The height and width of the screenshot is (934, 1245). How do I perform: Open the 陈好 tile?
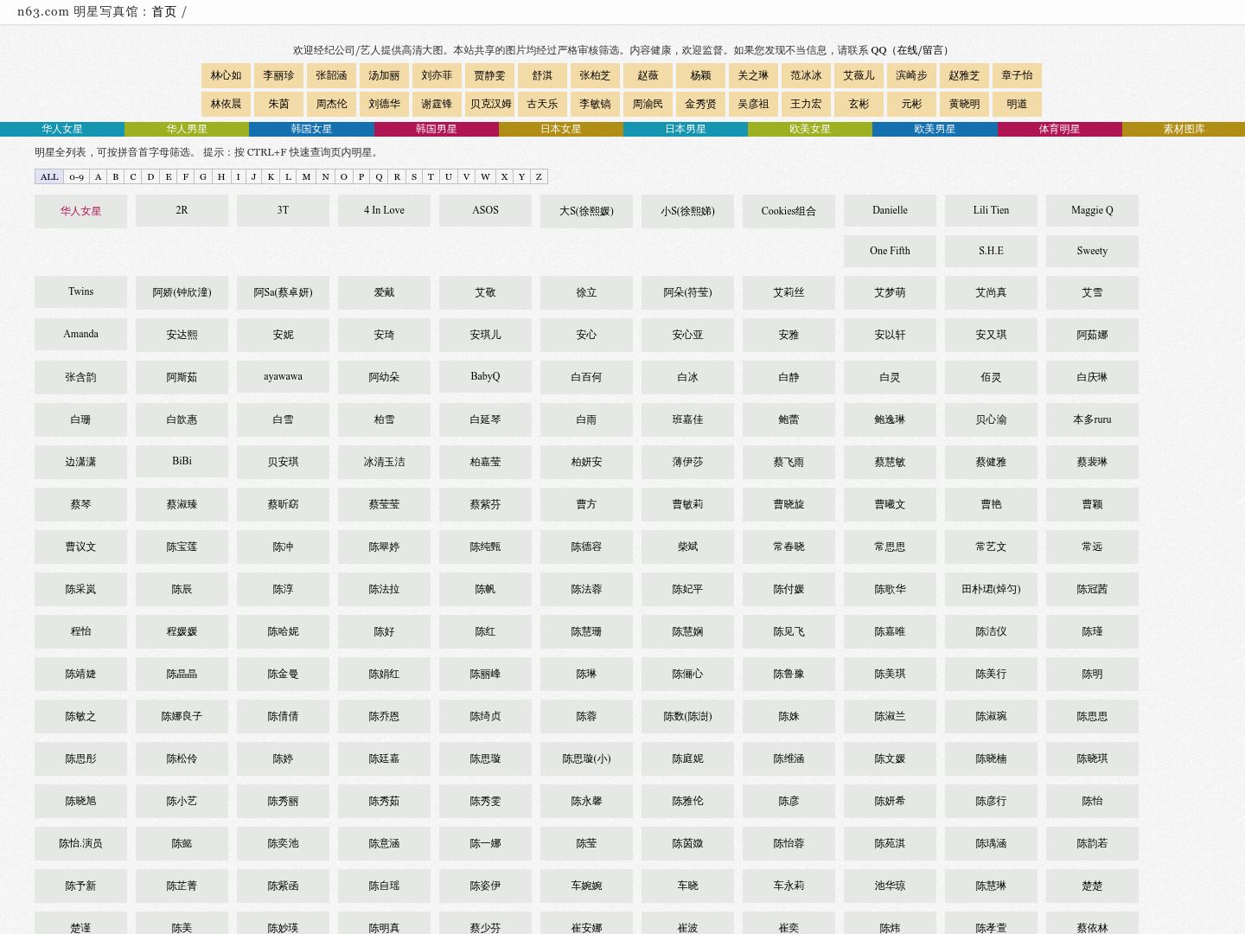384,631
